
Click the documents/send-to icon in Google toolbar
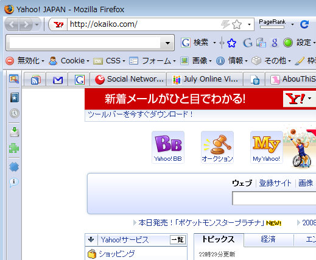(261, 43)
